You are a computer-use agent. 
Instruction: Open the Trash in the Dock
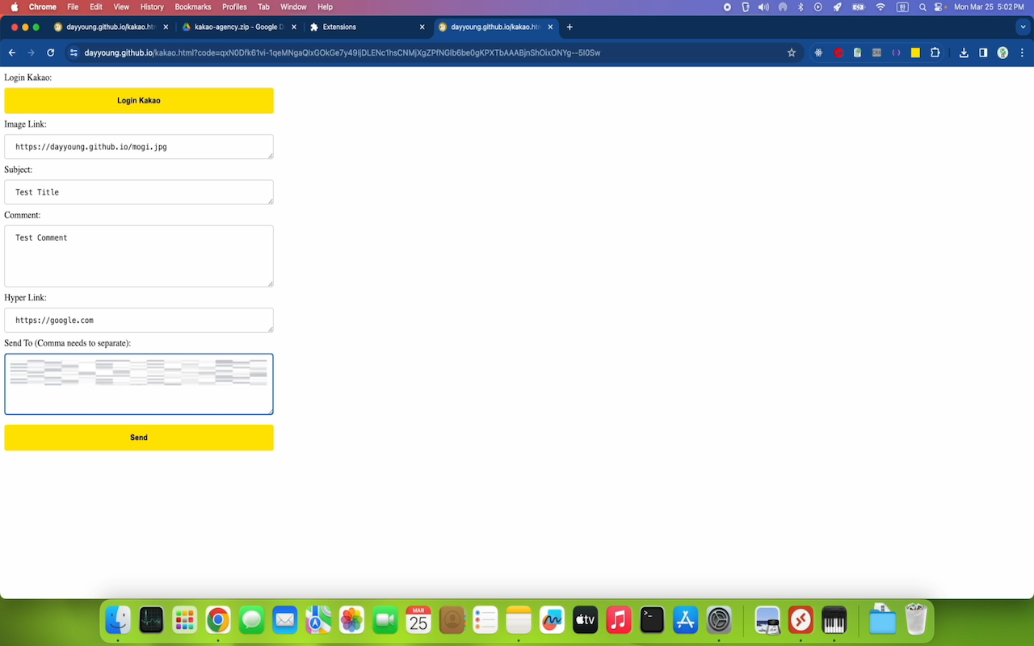point(916,620)
